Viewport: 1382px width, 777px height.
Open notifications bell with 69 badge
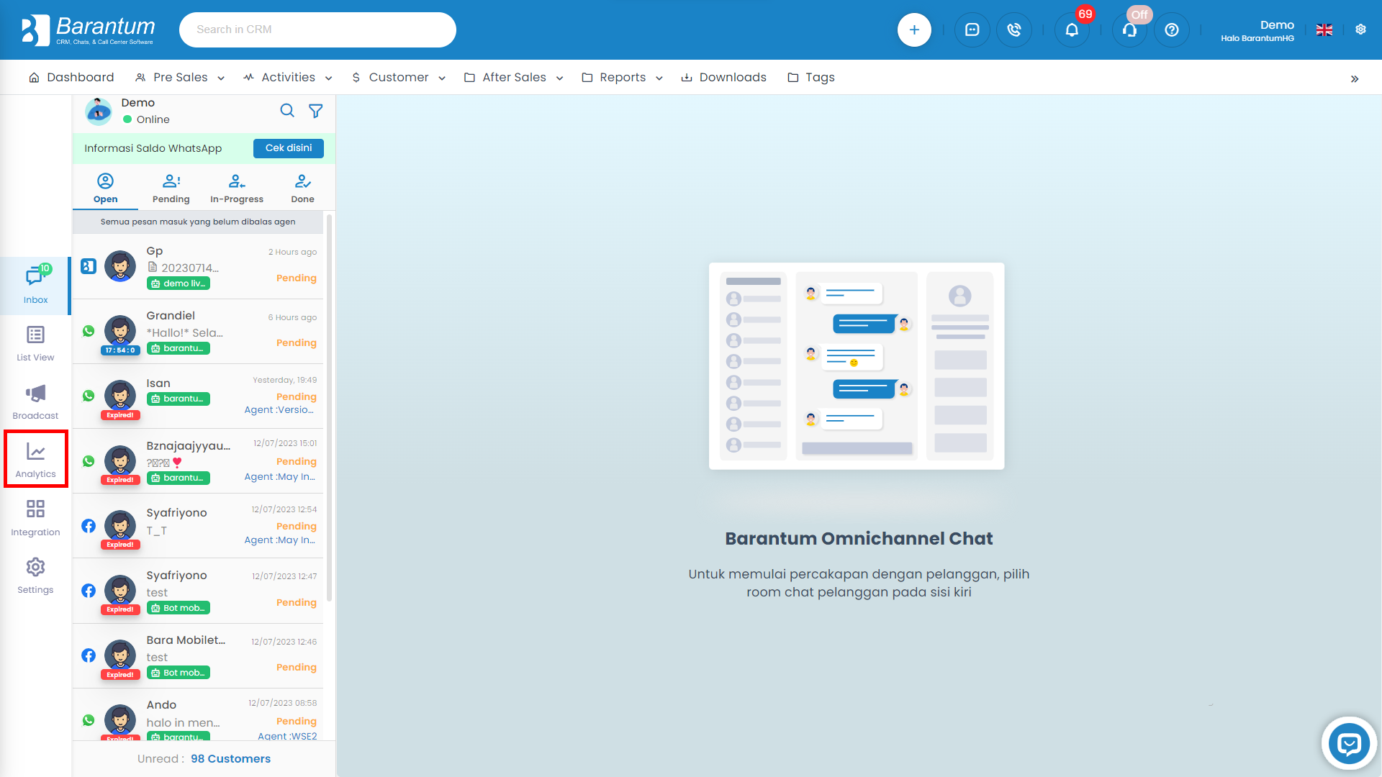[1072, 29]
